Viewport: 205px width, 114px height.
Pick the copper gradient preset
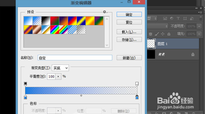(37, 30)
